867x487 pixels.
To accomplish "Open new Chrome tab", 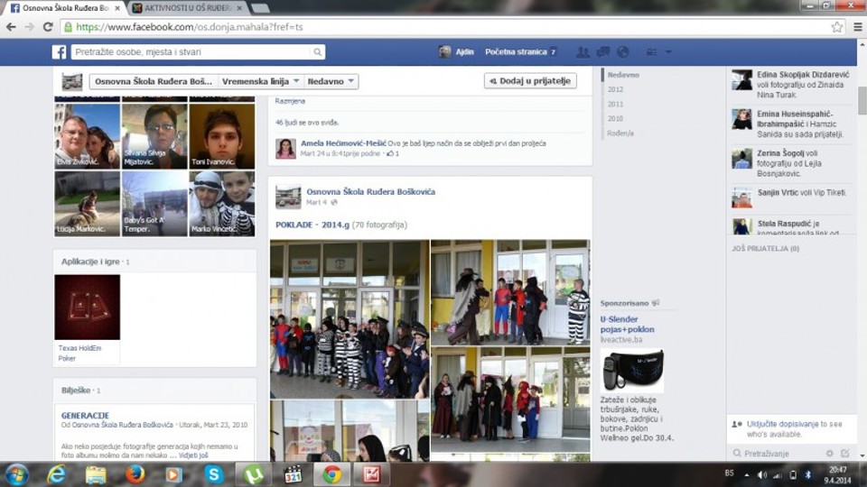I will (x=260, y=8).
